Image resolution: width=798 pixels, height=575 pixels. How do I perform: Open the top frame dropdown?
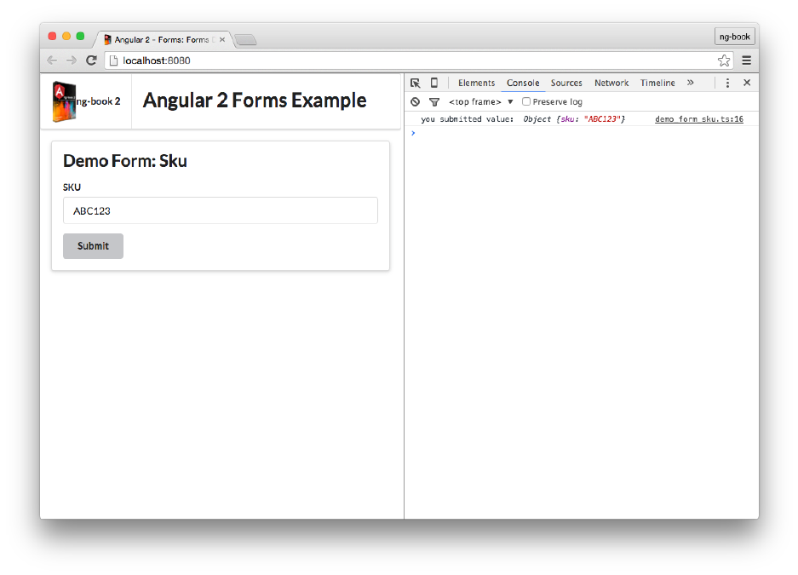pos(480,101)
